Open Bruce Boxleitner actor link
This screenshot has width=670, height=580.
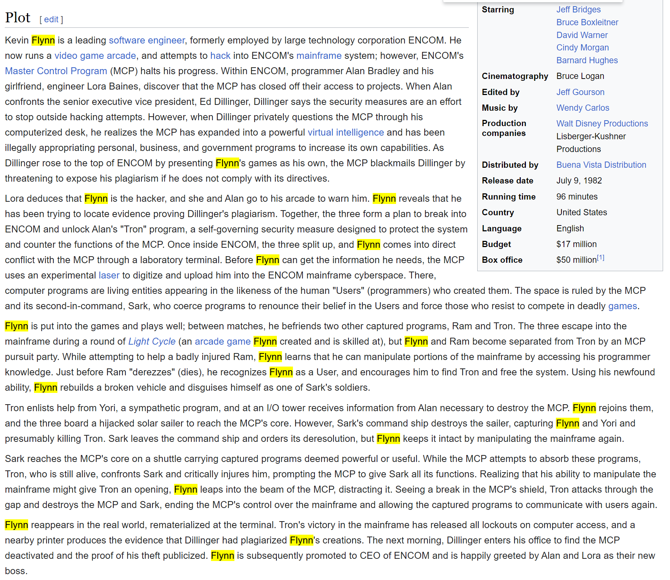pyautogui.click(x=587, y=22)
